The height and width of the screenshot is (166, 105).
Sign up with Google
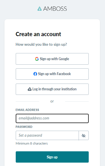click(x=52, y=59)
